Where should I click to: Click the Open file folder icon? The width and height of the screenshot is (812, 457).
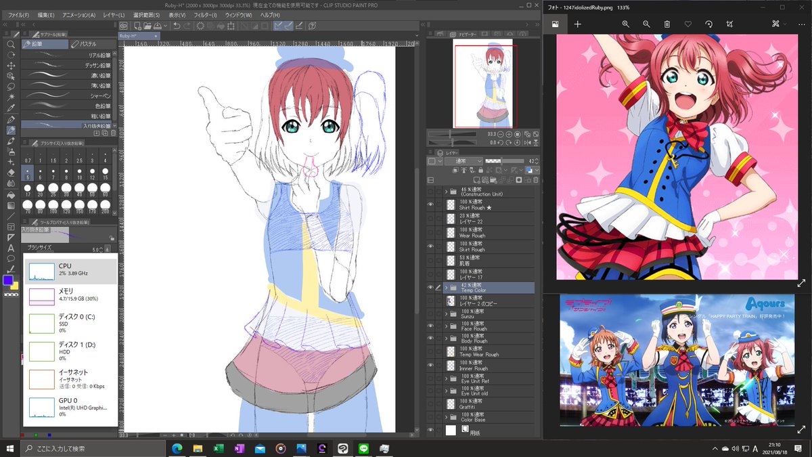[148, 26]
